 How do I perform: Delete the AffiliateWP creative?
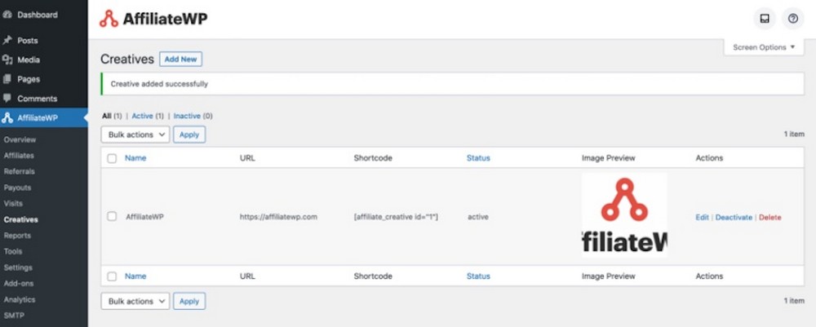coord(770,217)
